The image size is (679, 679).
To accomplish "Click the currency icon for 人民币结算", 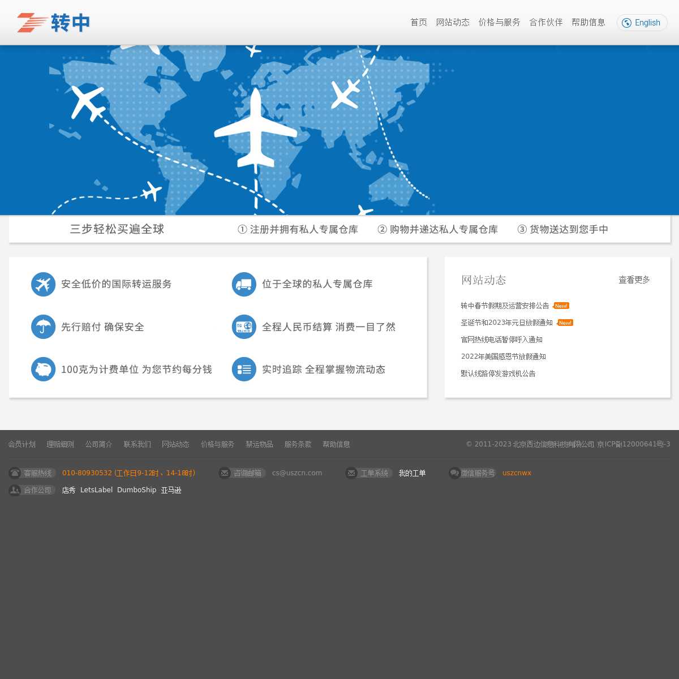I will pos(244,326).
